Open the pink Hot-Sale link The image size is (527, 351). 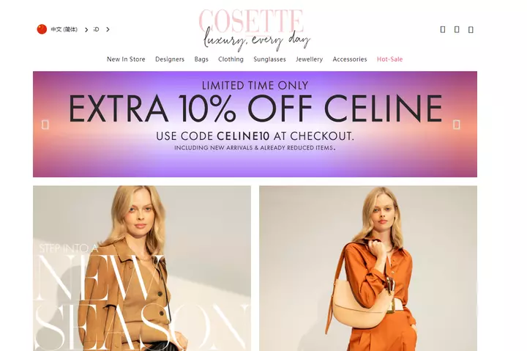coord(389,59)
